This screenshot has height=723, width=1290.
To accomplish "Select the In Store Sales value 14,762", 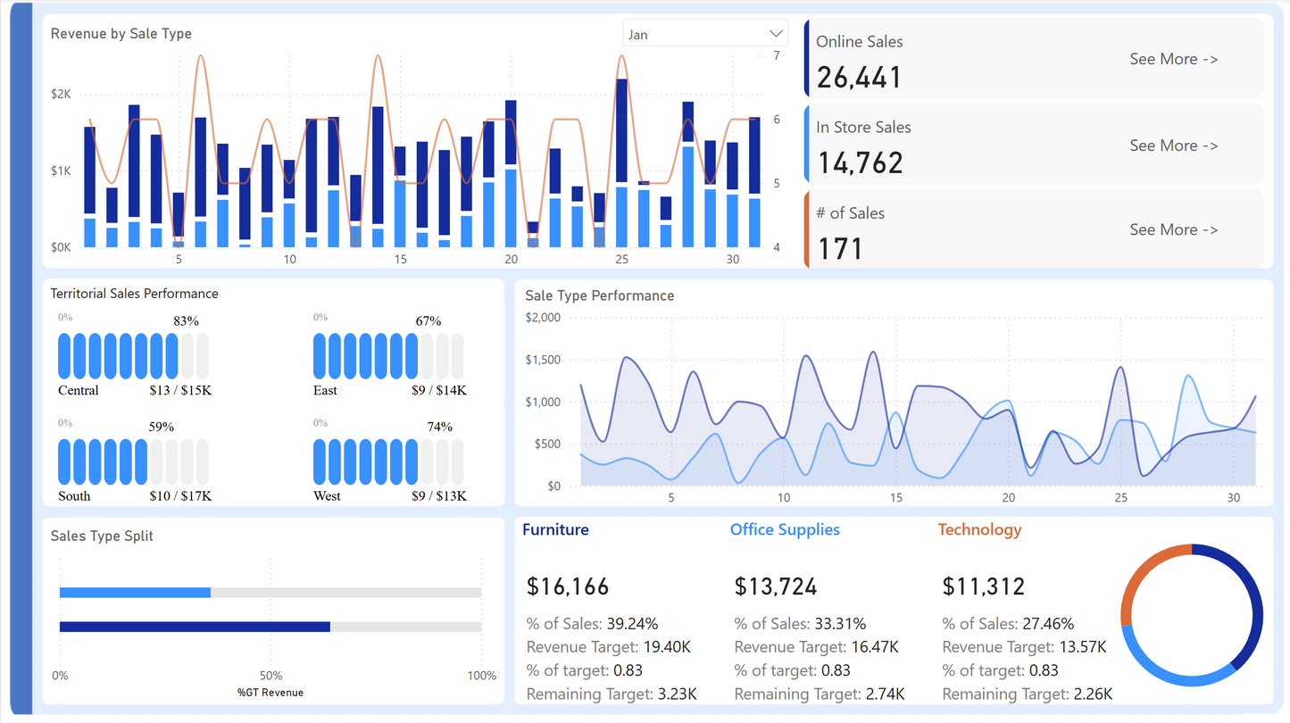I will point(860,162).
